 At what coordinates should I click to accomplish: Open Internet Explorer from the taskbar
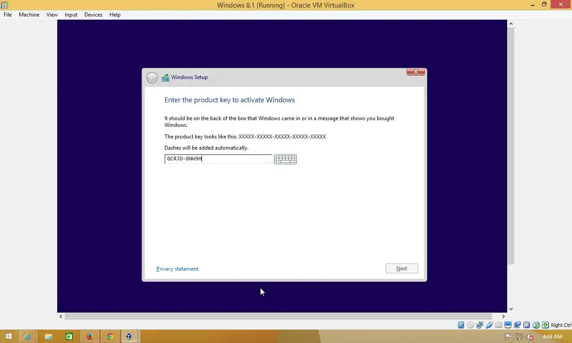click(27, 336)
